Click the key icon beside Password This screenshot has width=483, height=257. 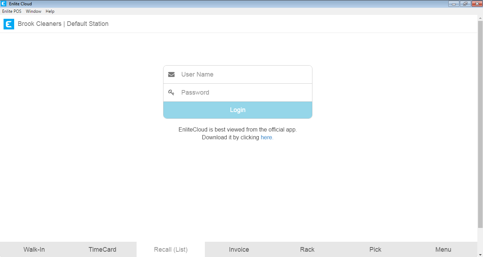171,93
